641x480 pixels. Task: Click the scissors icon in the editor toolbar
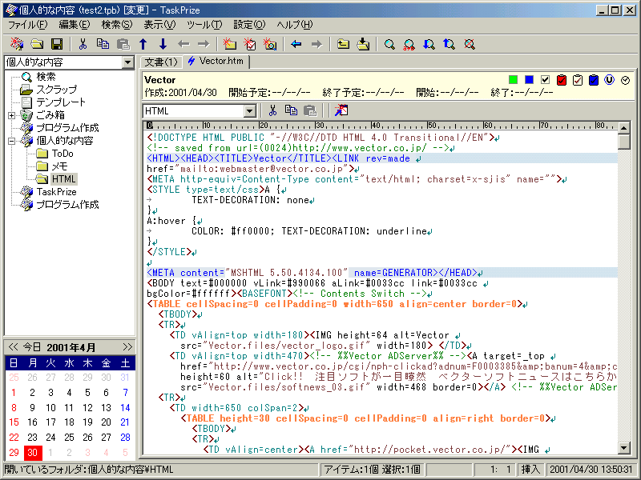click(272, 110)
